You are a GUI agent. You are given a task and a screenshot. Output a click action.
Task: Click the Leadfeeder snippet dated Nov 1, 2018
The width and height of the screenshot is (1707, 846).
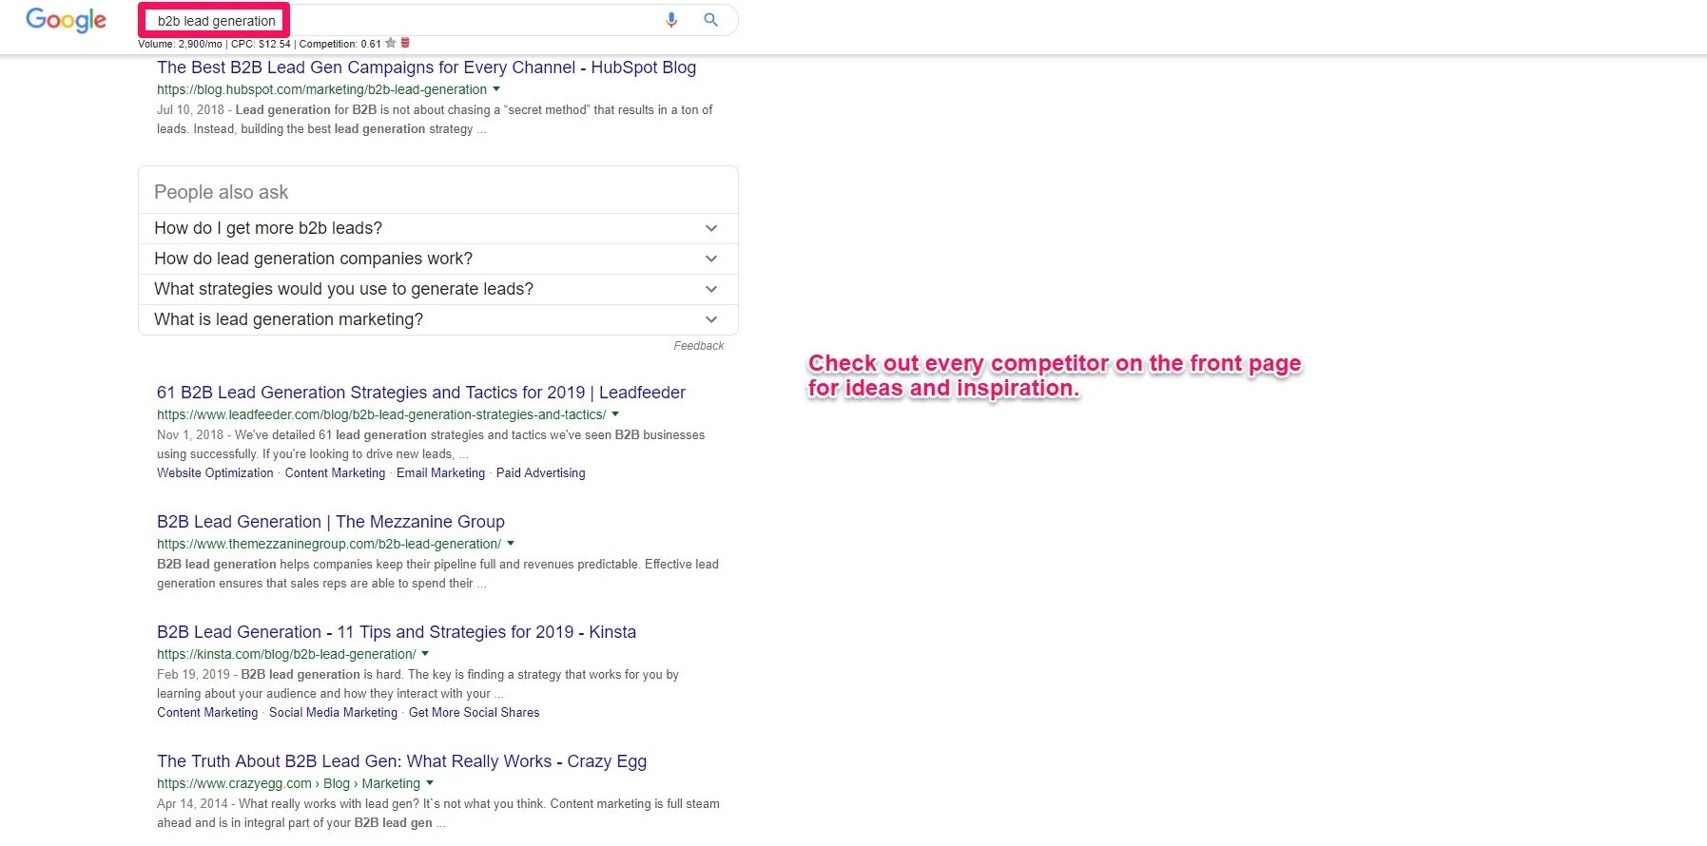pyautogui.click(x=431, y=445)
